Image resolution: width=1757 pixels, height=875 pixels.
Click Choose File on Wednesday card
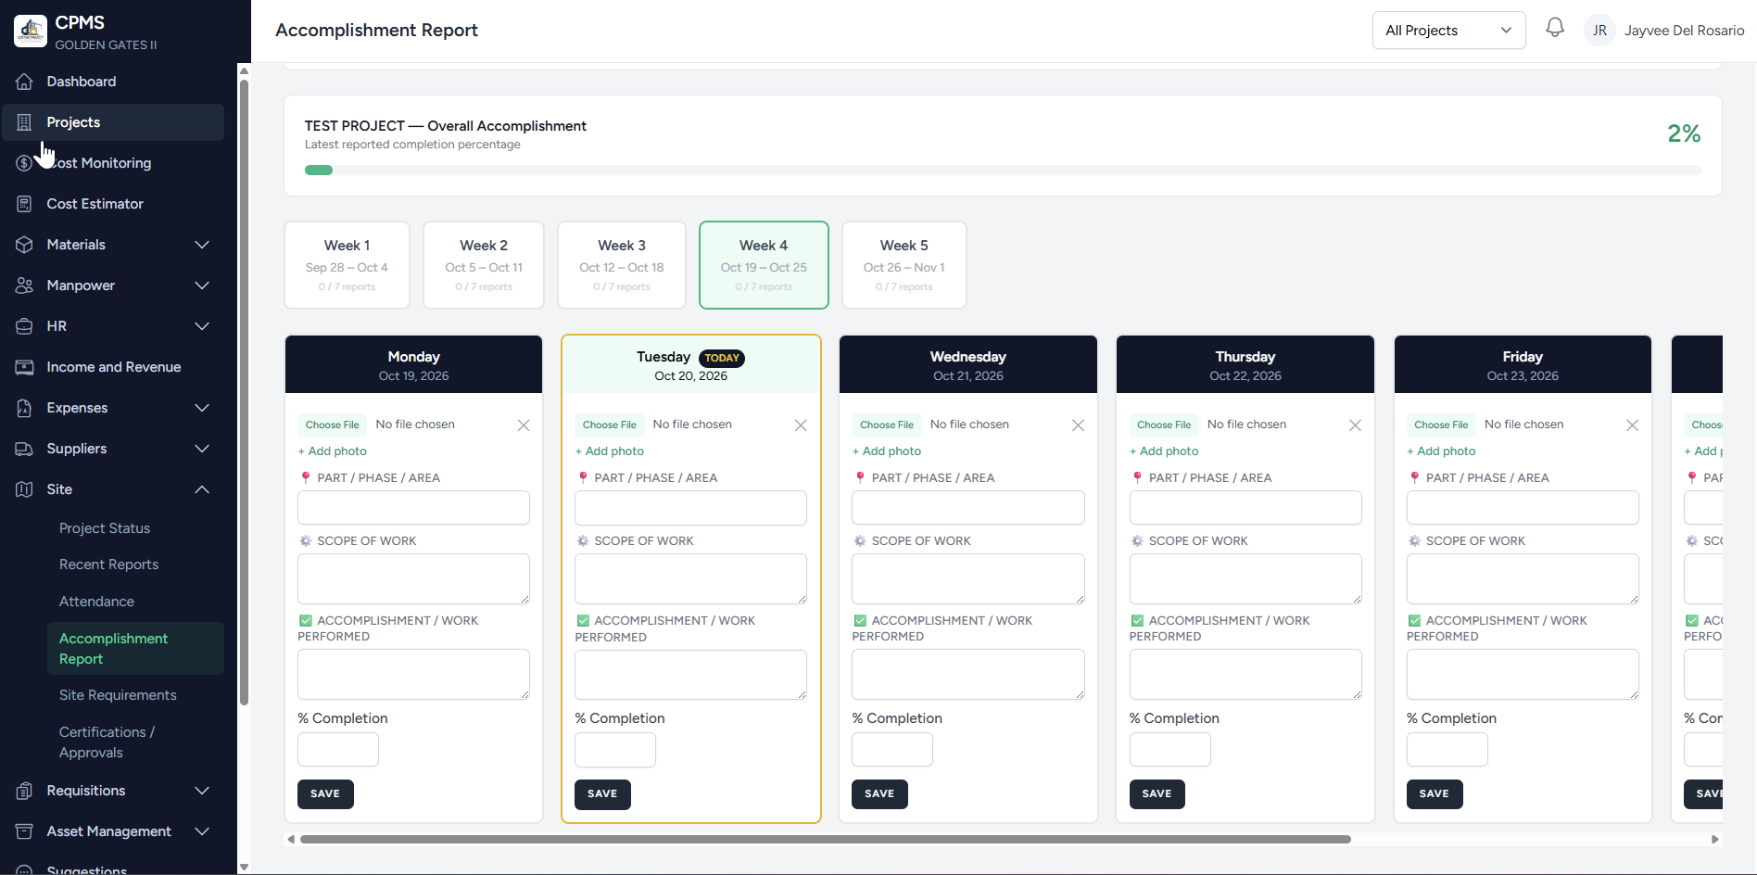click(887, 425)
